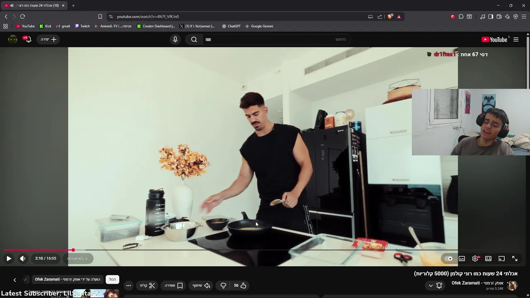Open the Creator Dashboard bookmark
Viewport: 530px width, 298px height.
pyautogui.click(x=156, y=26)
